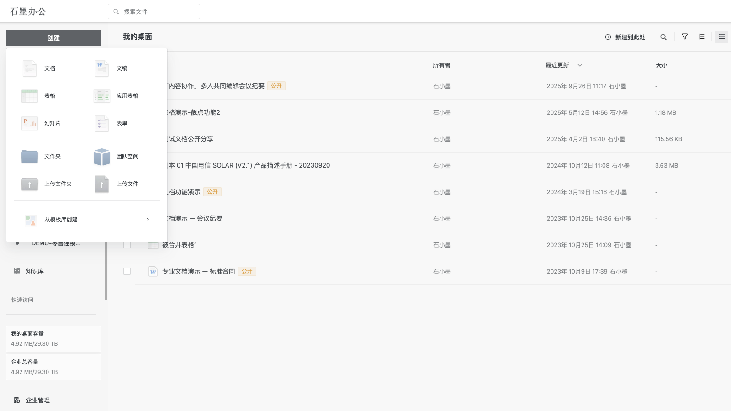731x411 pixels.
Task: Click the 所有者 column header
Action: coord(441,65)
